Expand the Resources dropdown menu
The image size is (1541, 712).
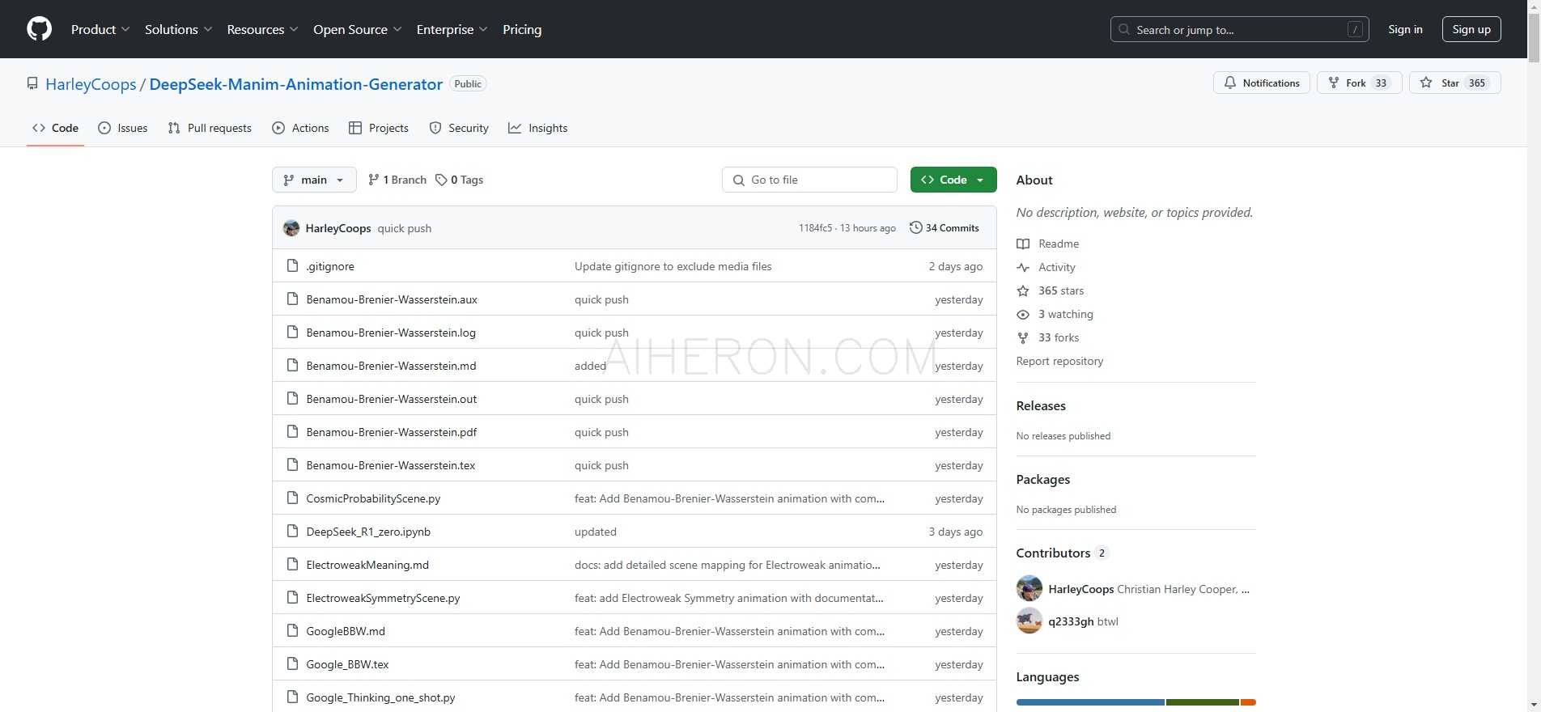tap(263, 29)
